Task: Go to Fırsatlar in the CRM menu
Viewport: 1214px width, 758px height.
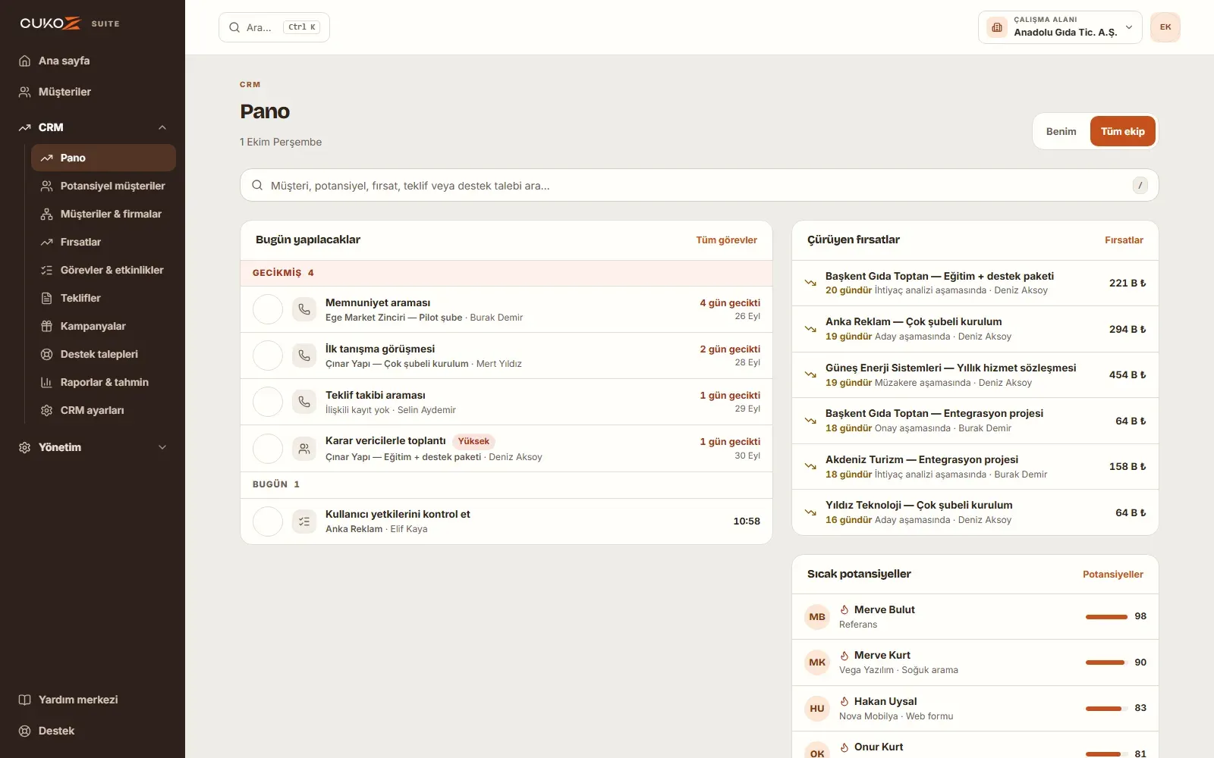Action: (x=103, y=242)
